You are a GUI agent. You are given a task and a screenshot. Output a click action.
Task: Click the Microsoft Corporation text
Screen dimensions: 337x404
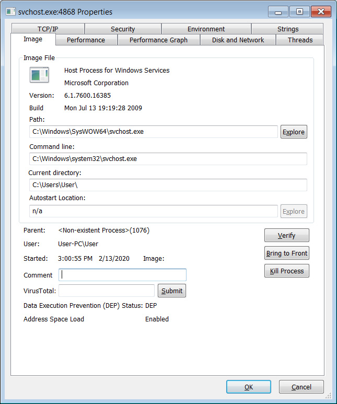coord(96,83)
